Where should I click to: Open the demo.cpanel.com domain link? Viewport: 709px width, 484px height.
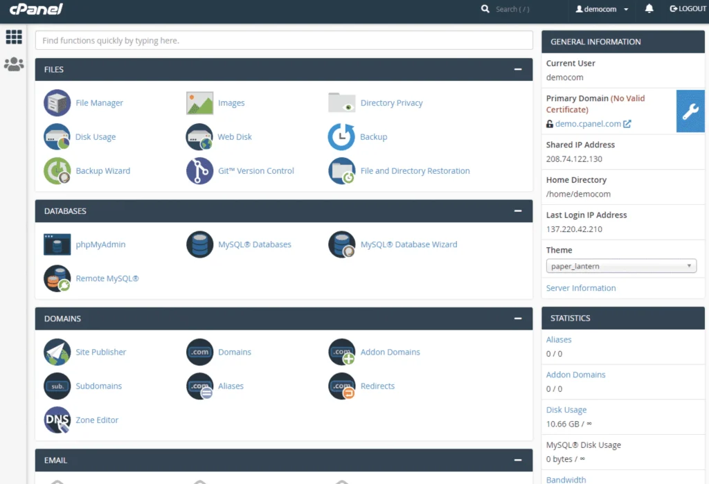point(588,123)
